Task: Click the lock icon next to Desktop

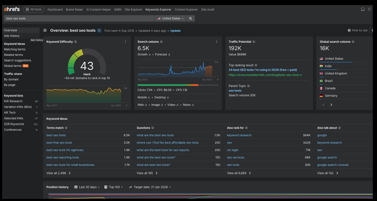Action: point(168,97)
